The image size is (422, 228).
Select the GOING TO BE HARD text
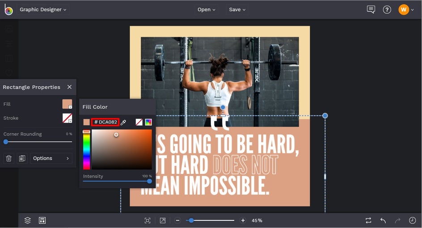234,144
